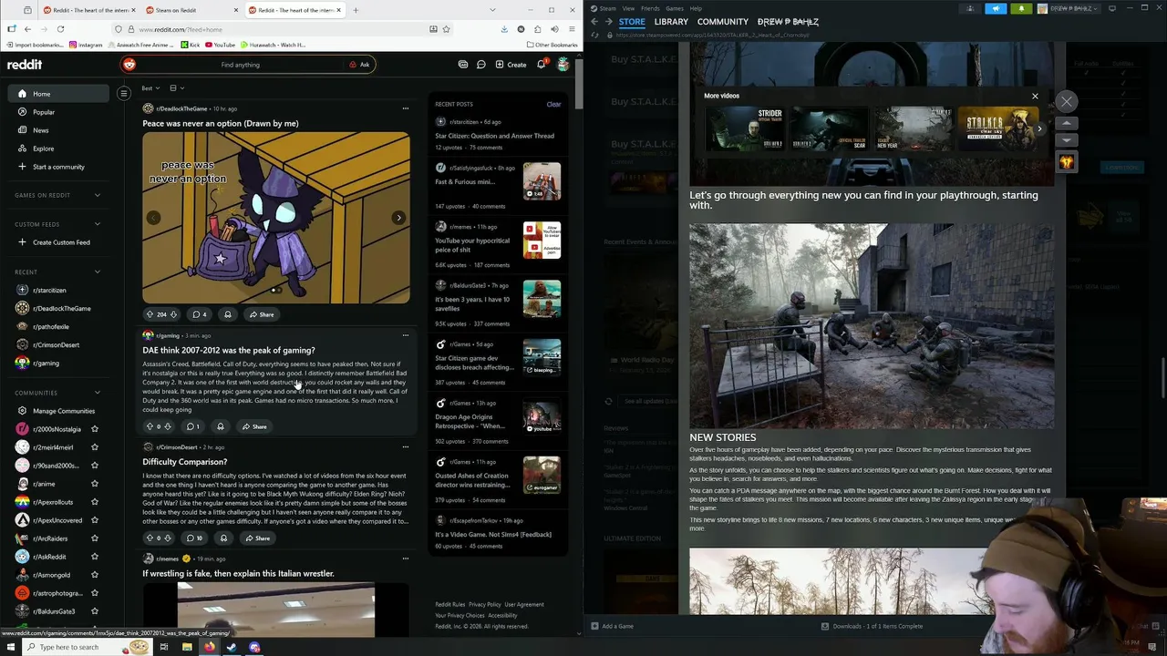The height and width of the screenshot is (656, 1167).
Task: Open Steam green notifications bell
Action: 1021,8
